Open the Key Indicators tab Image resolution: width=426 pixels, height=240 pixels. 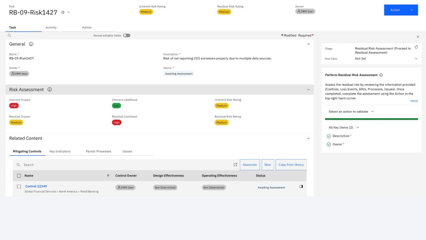pyautogui.click(x=59, y=151)
